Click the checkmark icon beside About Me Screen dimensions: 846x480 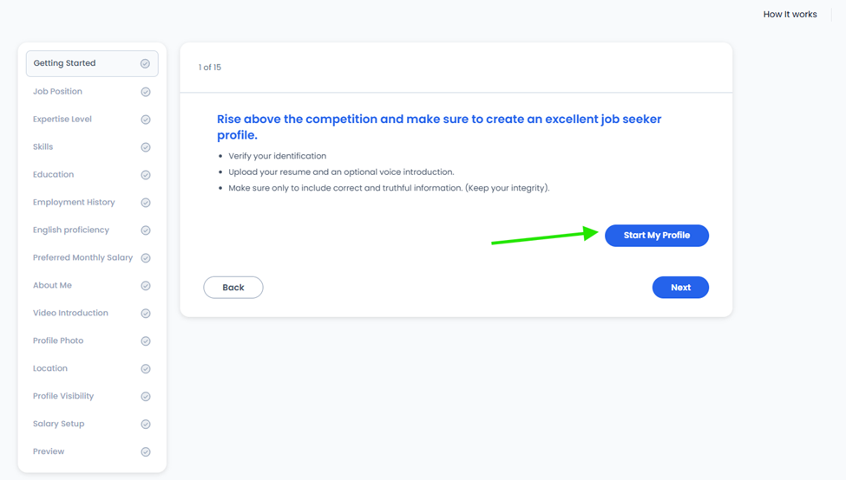tap(146, 286)
